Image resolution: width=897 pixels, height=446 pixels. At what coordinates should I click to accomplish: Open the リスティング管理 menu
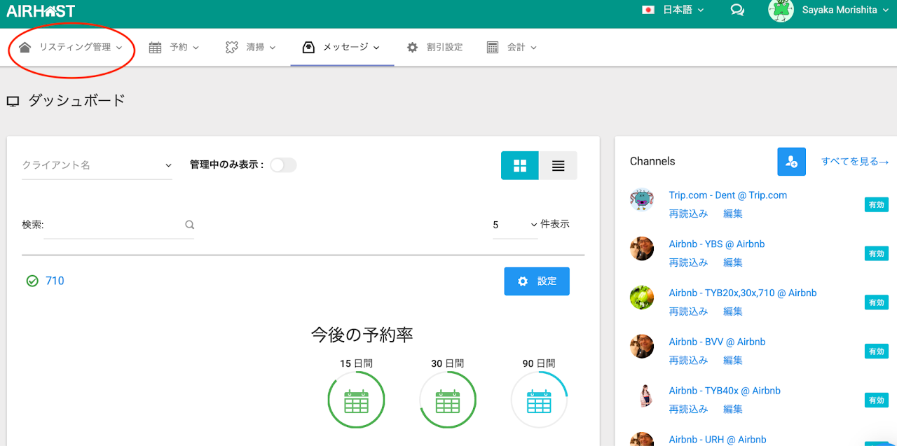(71, 47)
